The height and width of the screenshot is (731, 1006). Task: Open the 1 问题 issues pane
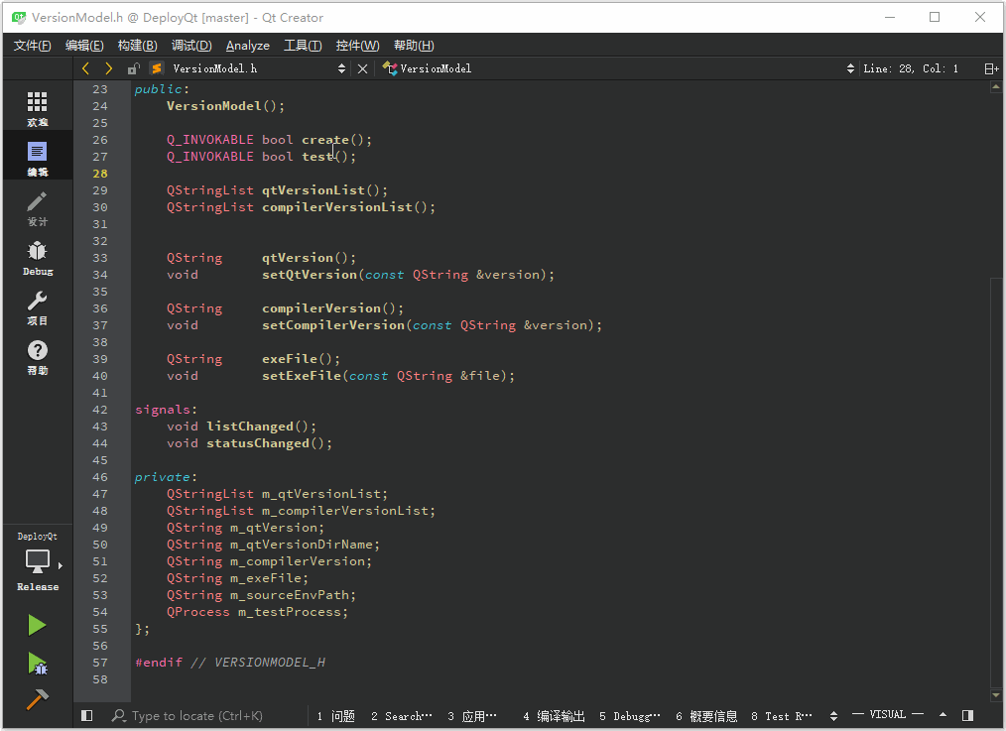click(x=335, y=715)
